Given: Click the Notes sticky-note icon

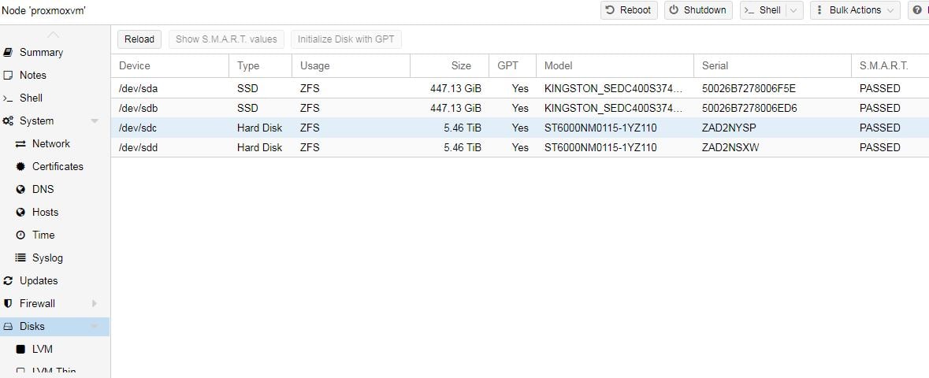Looking at the screenshot, I should 8,76.
